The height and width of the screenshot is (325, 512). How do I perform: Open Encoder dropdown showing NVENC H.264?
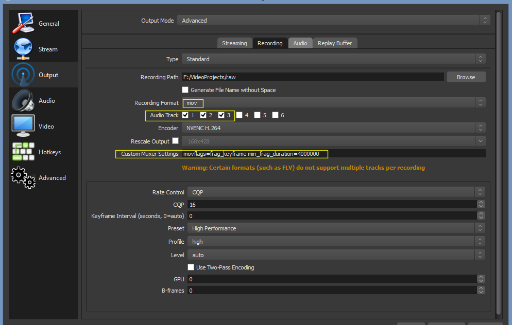334,128
